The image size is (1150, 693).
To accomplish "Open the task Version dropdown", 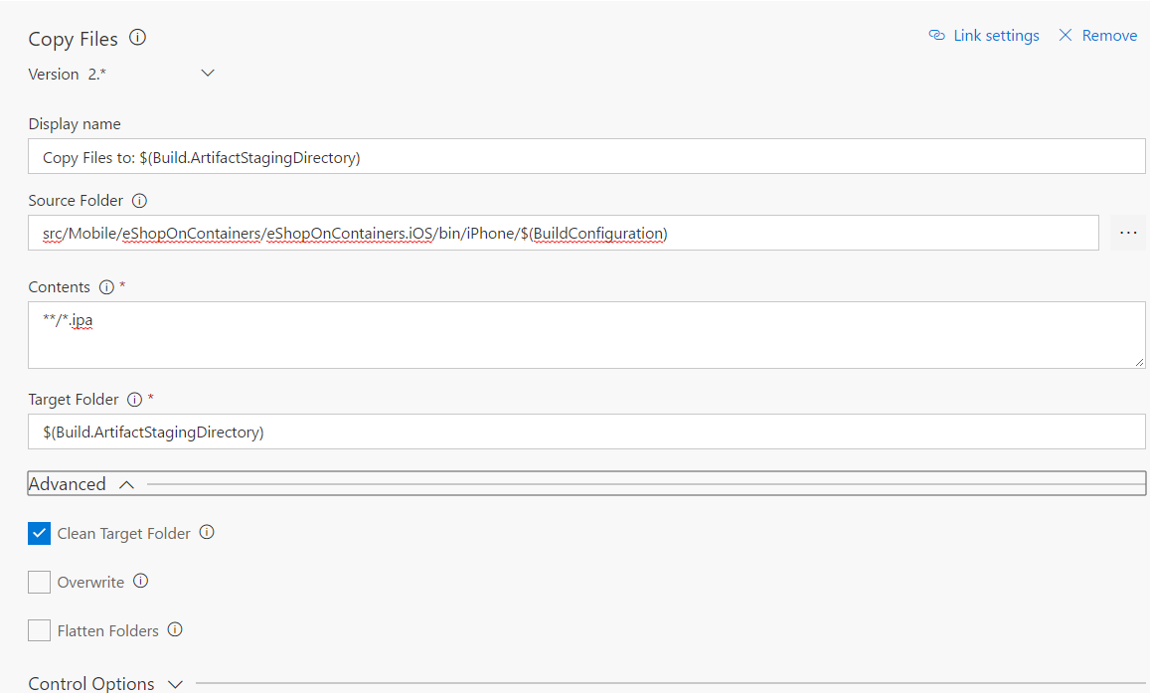I will [x=207, y=74].
